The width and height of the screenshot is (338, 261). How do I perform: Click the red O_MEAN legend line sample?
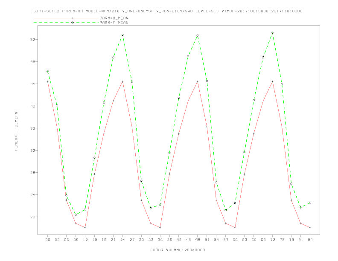[x=66, y=18]
